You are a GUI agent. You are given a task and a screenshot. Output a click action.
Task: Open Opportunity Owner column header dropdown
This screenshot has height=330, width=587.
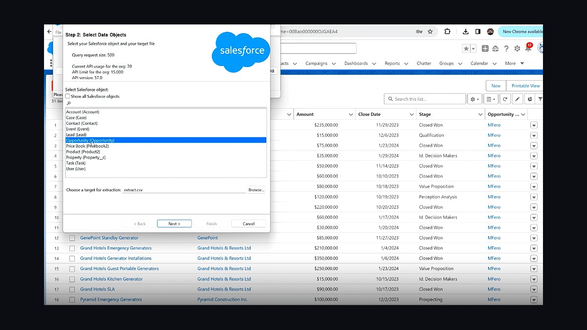point(523,114)
